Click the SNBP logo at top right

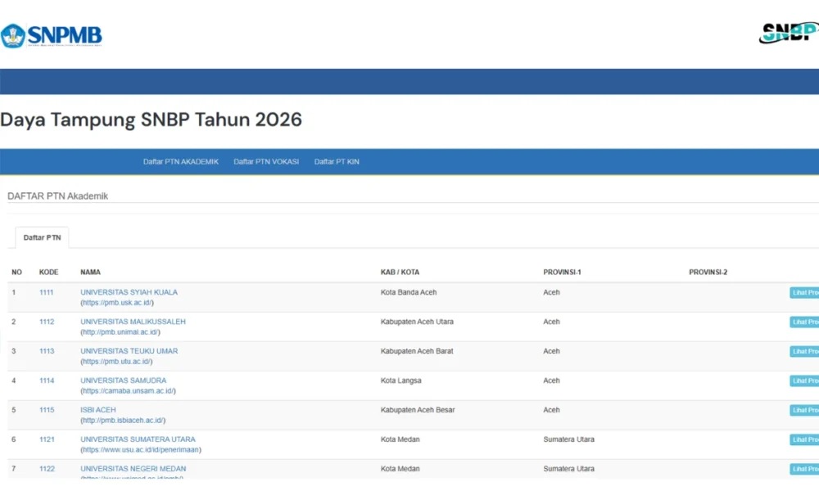(x=789, y=33)
